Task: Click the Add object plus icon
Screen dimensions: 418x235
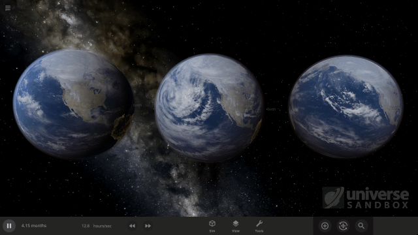Action: click(x=325, y=226)
